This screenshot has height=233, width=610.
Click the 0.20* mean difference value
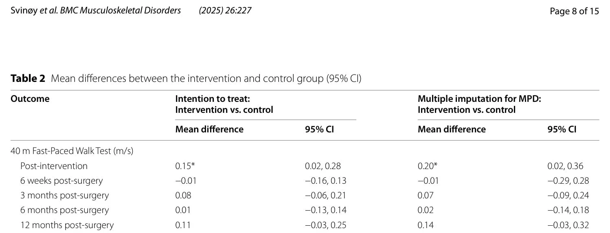pos(427,166)
